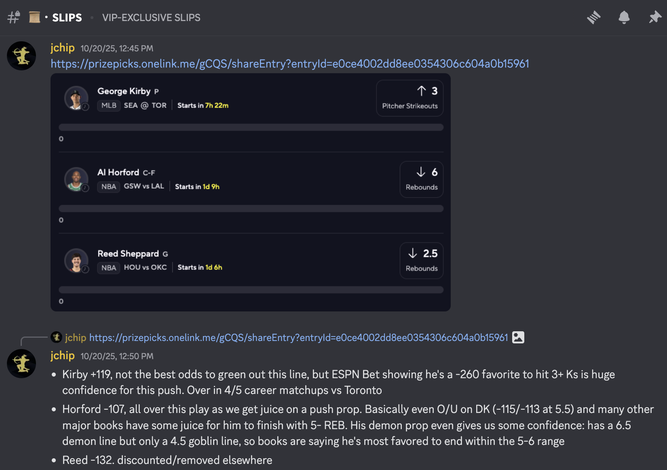Click the SLIPS channel name header

click(67, 18)
